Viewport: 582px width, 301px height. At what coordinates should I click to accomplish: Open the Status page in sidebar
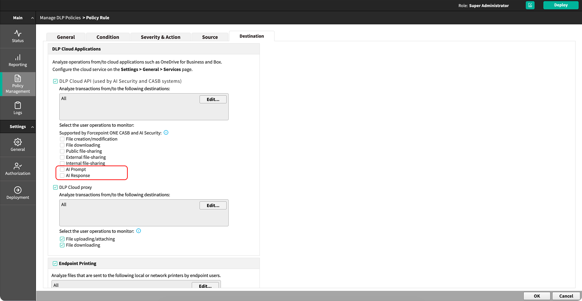click(x=18, y=36)
